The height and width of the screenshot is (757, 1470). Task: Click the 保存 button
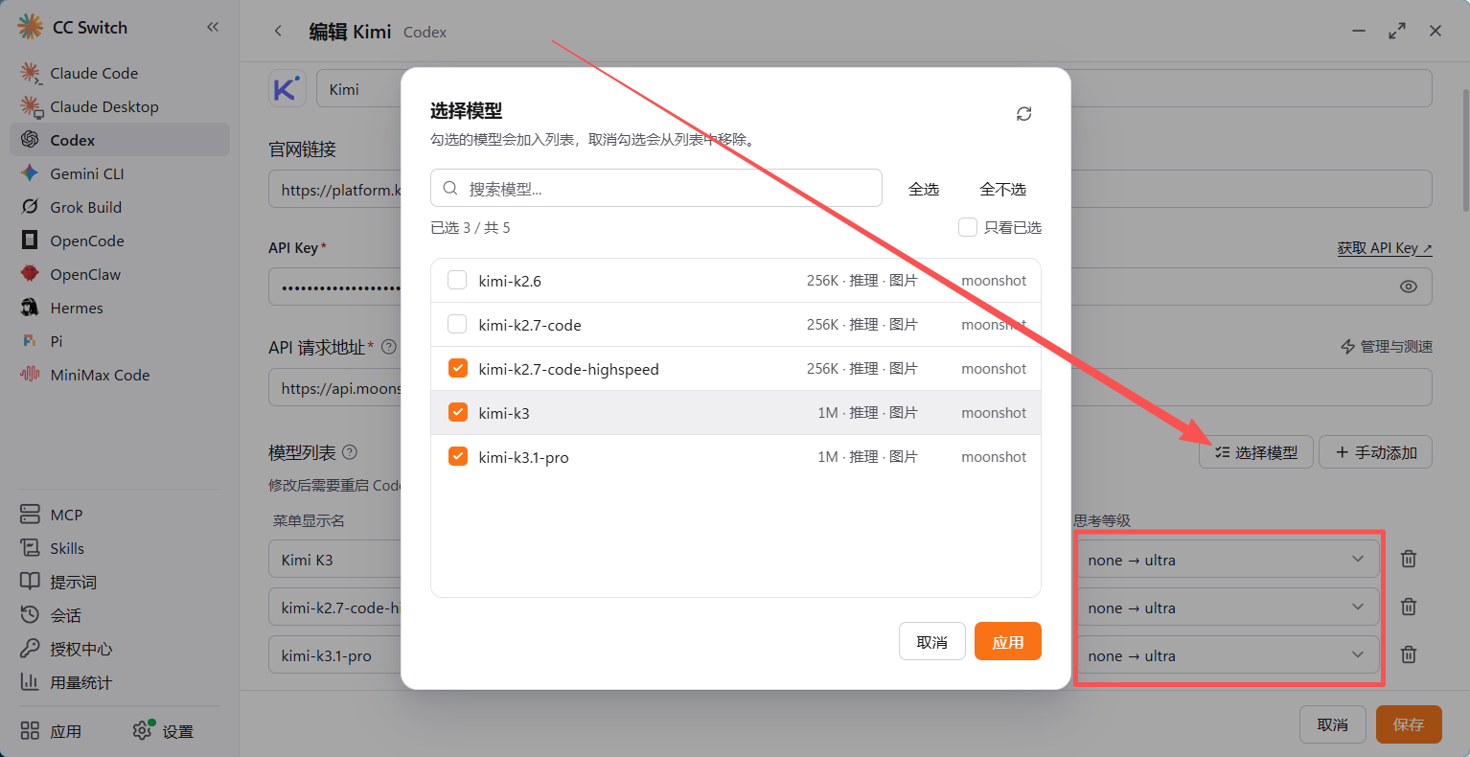1409,724
